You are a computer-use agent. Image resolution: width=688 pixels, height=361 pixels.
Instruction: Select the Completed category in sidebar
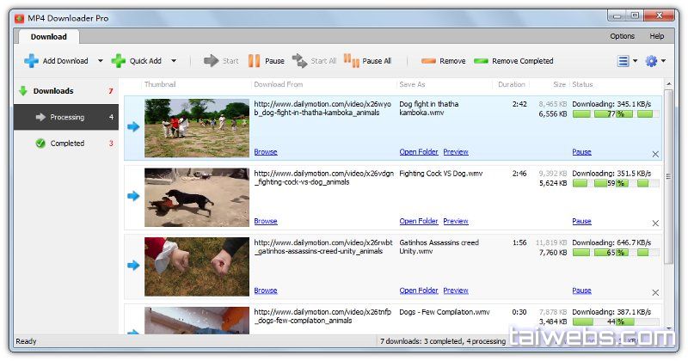[x=66, y=144]
